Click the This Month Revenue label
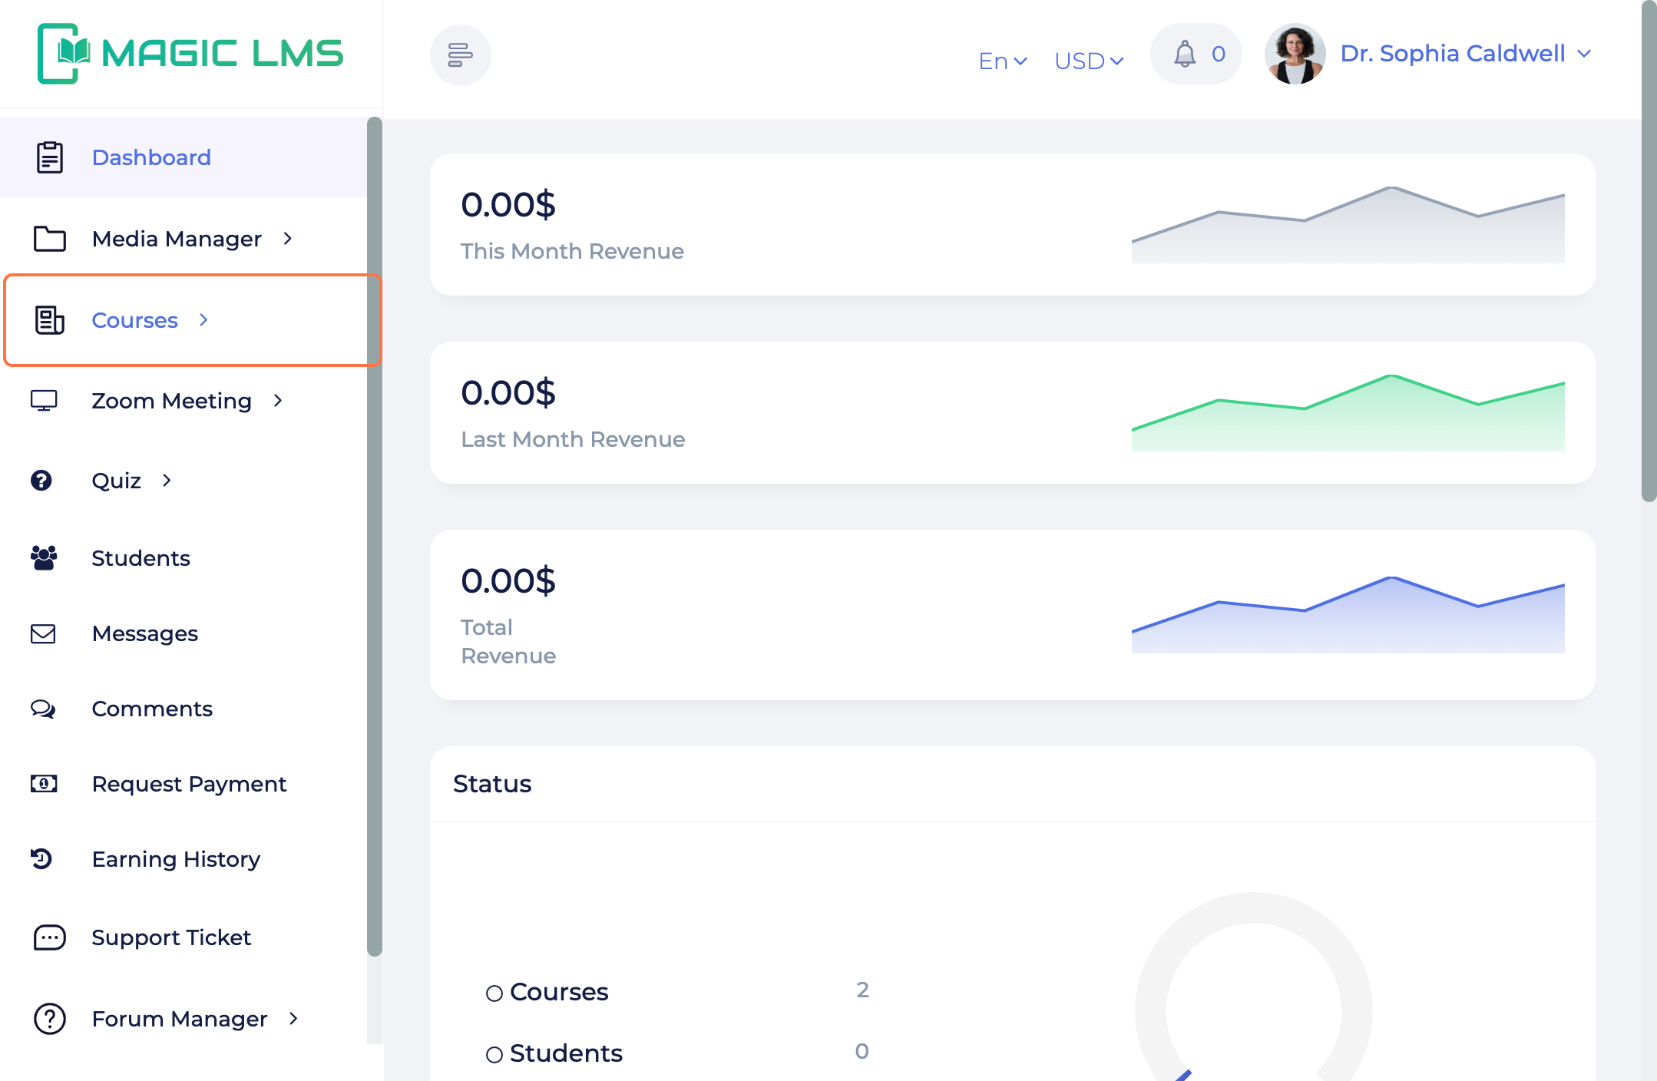1657x1081 pixels. (x=572, y=251)
